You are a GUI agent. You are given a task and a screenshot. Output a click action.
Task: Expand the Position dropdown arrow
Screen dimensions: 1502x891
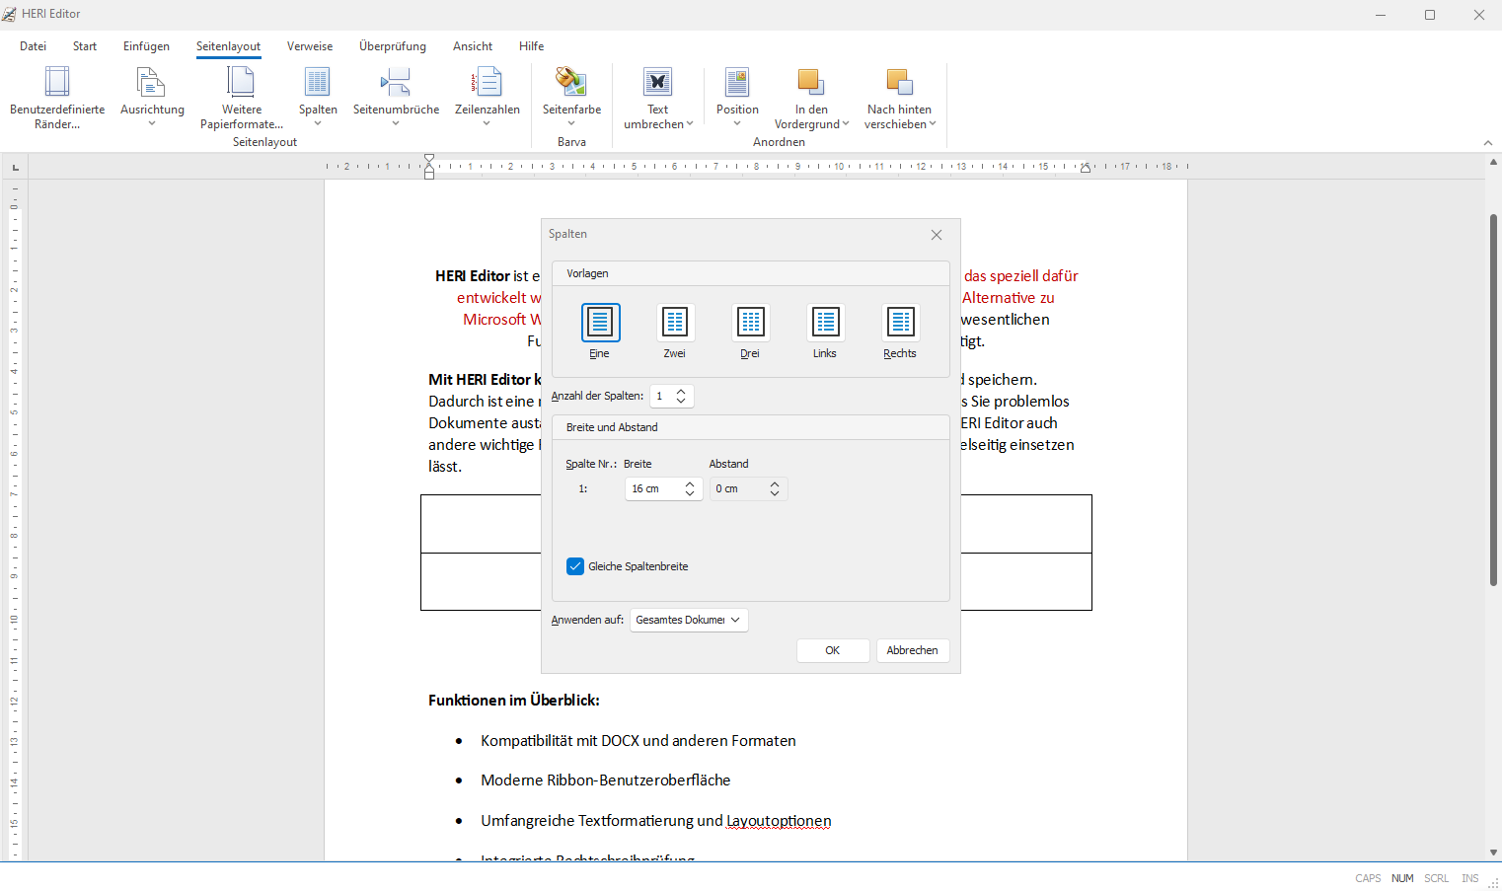click(x=737, y=124)
